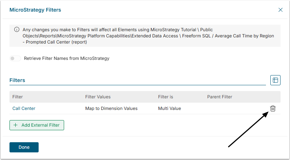Select the Map to Dimension Values cell
The height and width of the screenshot is (160, 290).
click(x=111, y=108)
